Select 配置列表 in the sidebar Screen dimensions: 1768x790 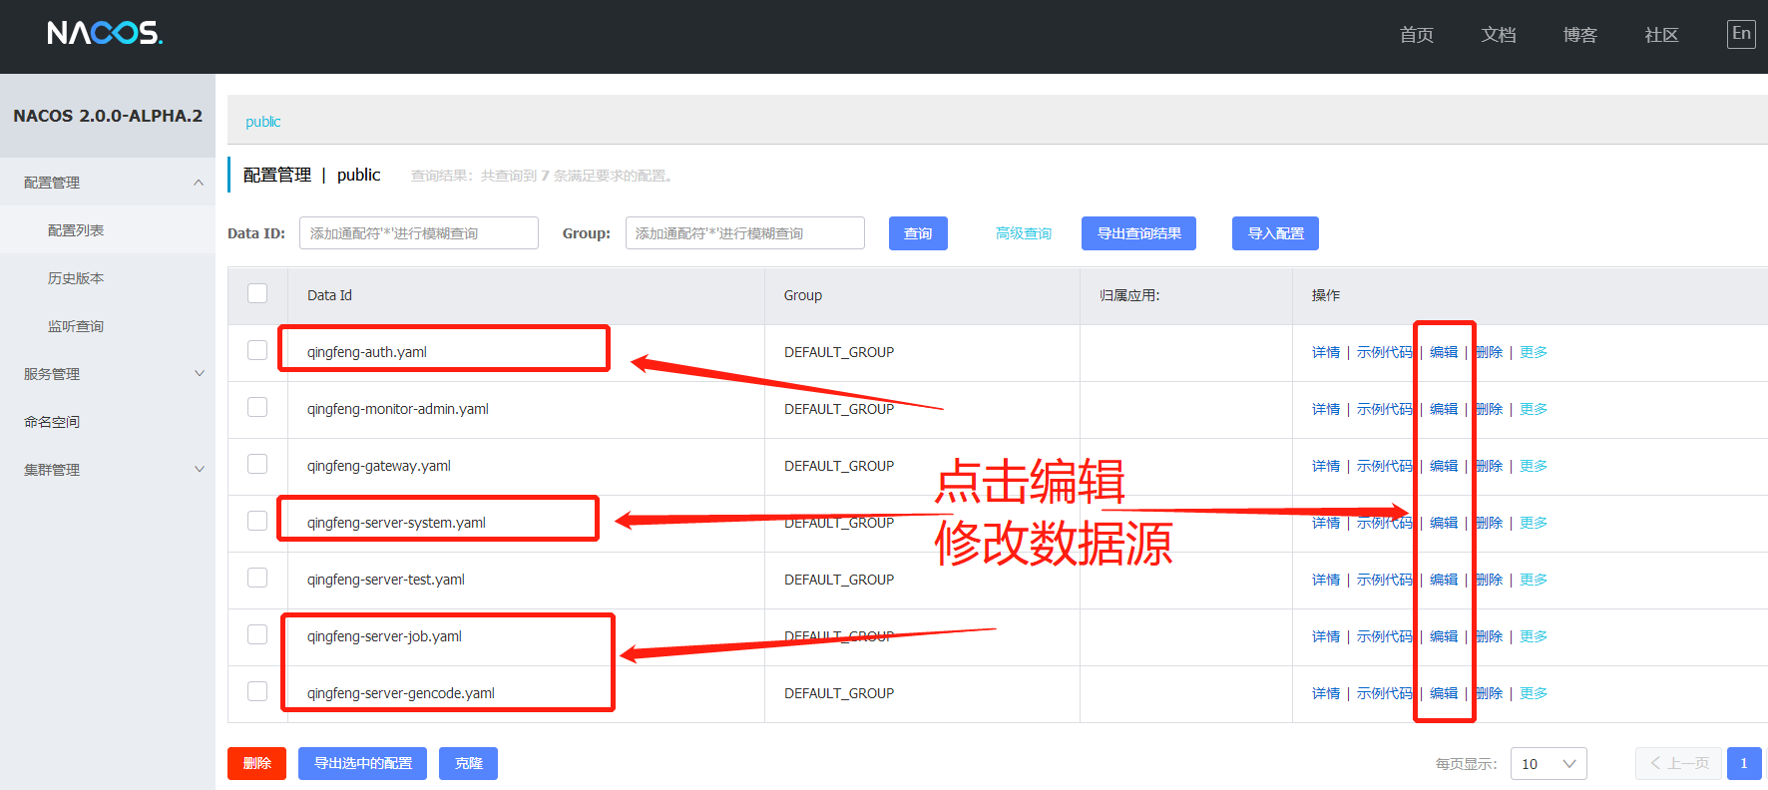(108, 230)
